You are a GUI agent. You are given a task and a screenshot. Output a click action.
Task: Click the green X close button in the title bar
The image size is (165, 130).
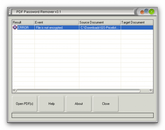tap(151, 12)
